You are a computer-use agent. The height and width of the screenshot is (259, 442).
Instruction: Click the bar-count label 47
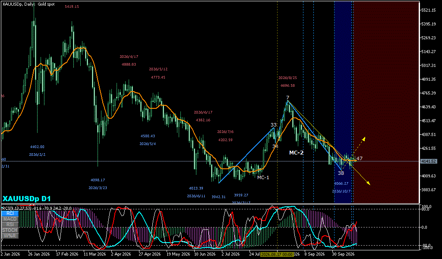click(360, 159)
